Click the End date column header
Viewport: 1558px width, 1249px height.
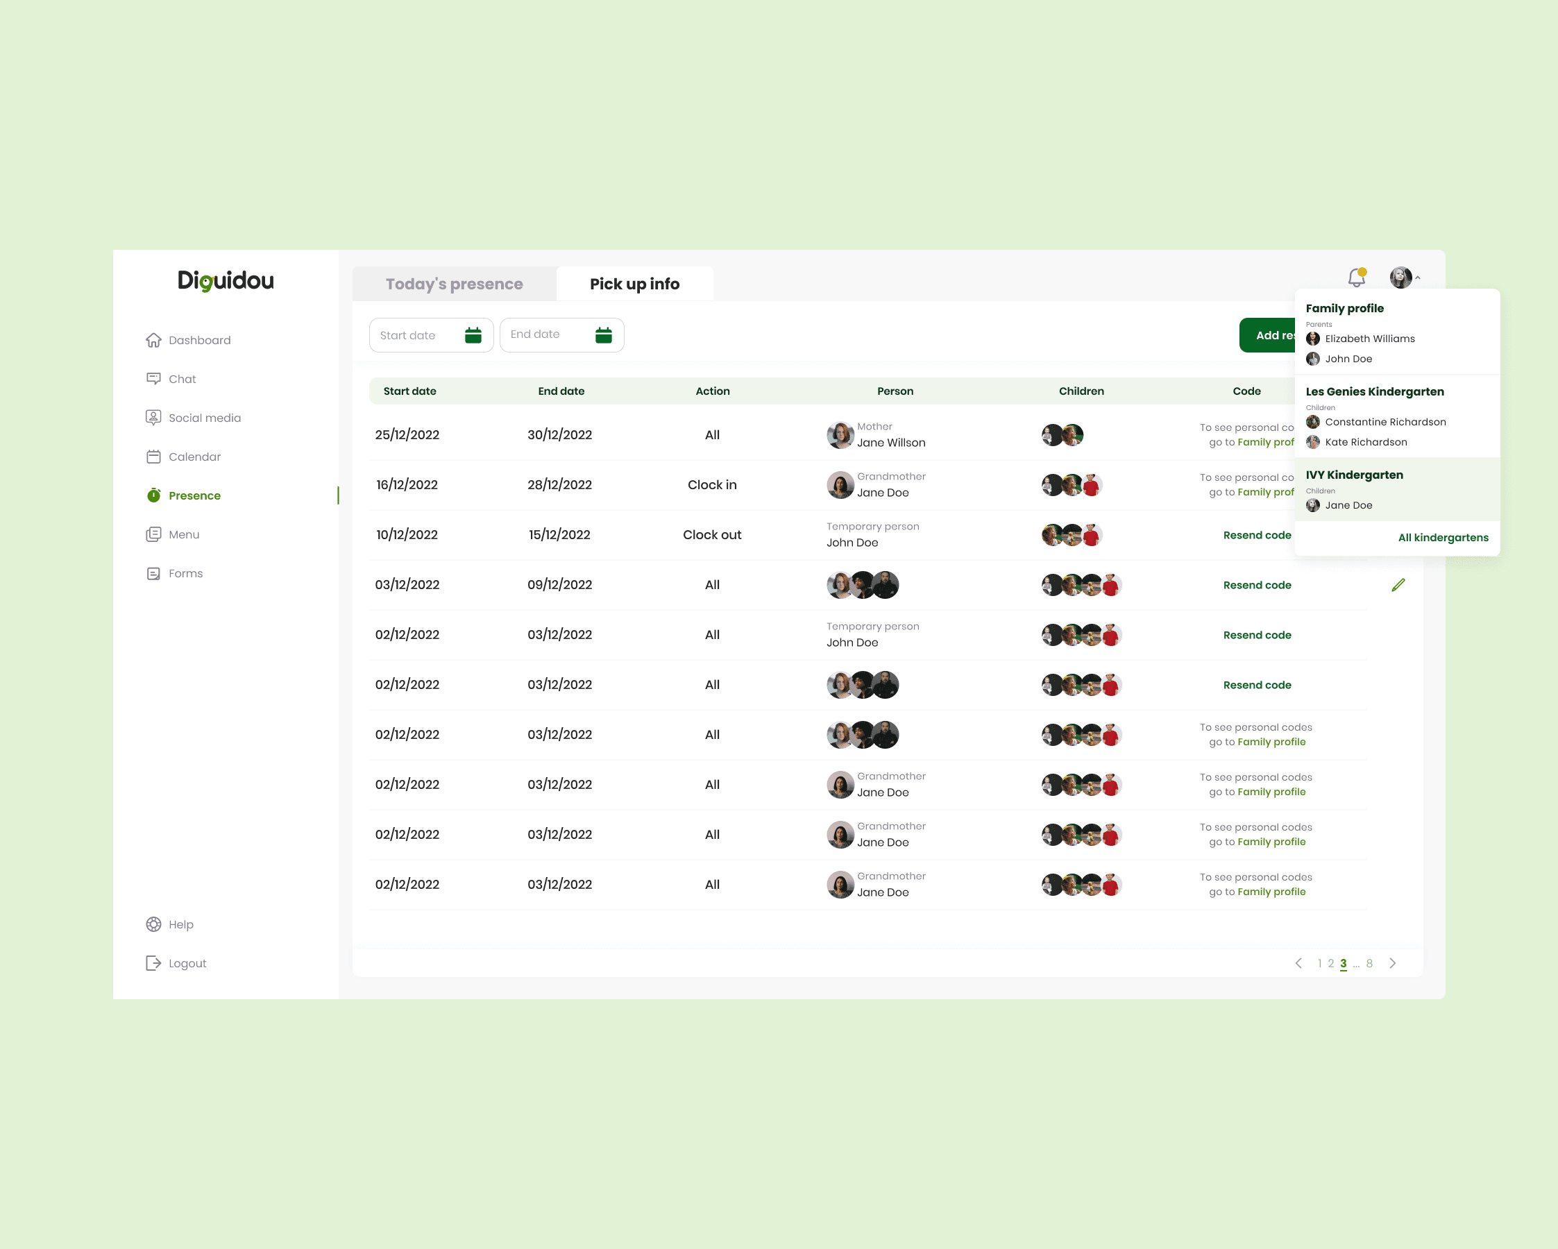pos(561,391)
